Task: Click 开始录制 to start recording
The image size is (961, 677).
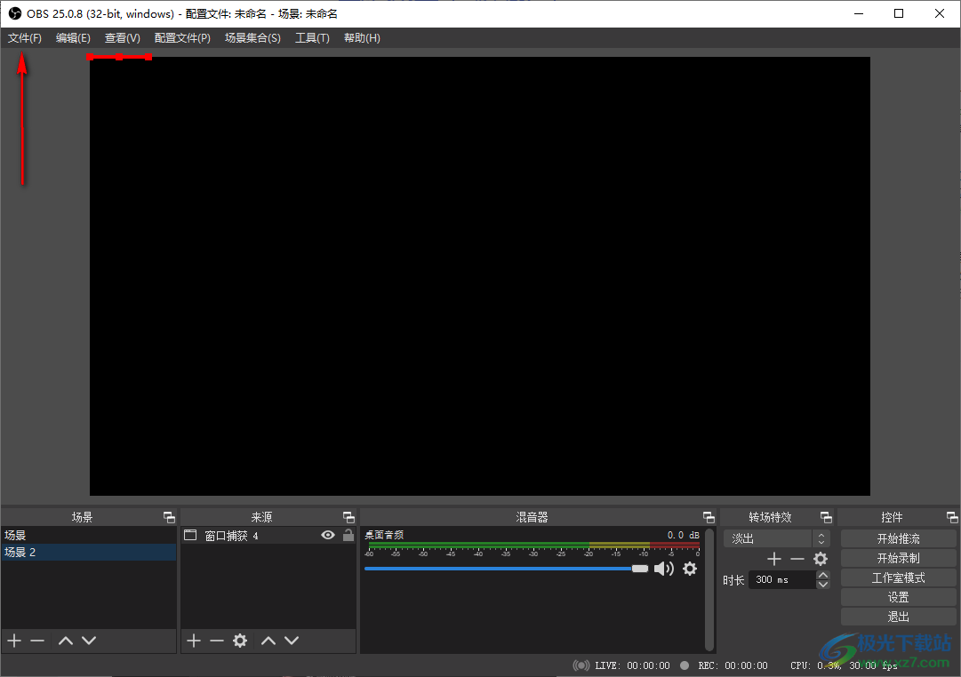Action: coord(898,558)
